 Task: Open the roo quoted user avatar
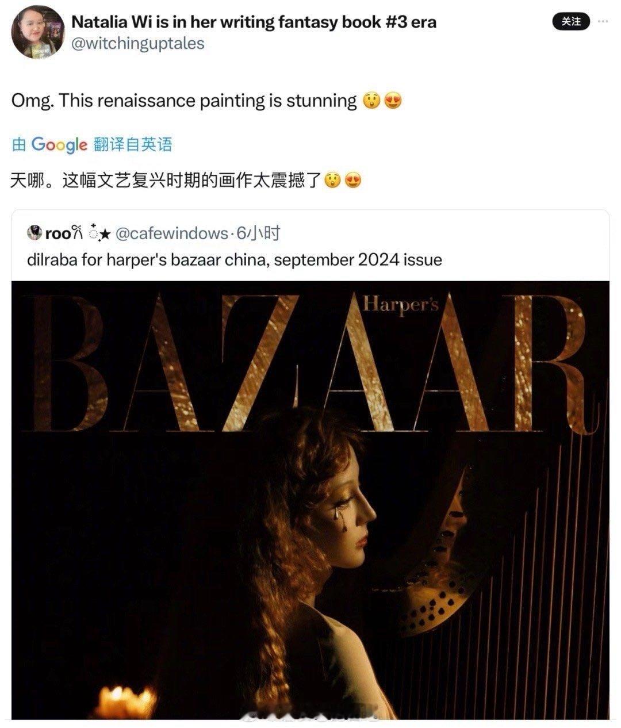[34, 233]
